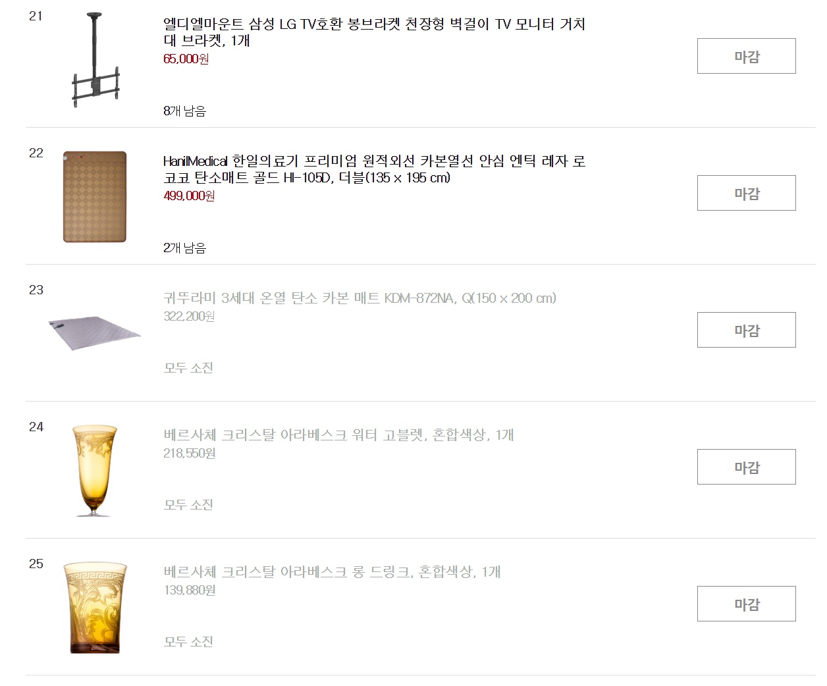Click 마감 button for item 24

point(746,467)
